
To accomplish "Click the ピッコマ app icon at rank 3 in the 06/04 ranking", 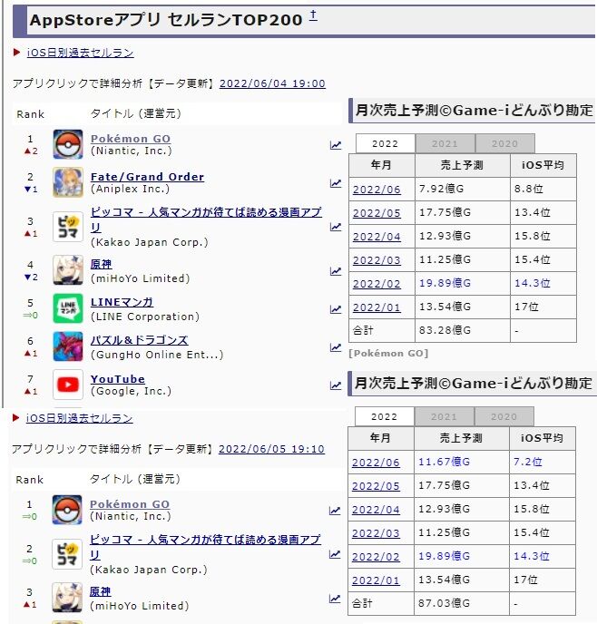I will [x=68, y=227].
